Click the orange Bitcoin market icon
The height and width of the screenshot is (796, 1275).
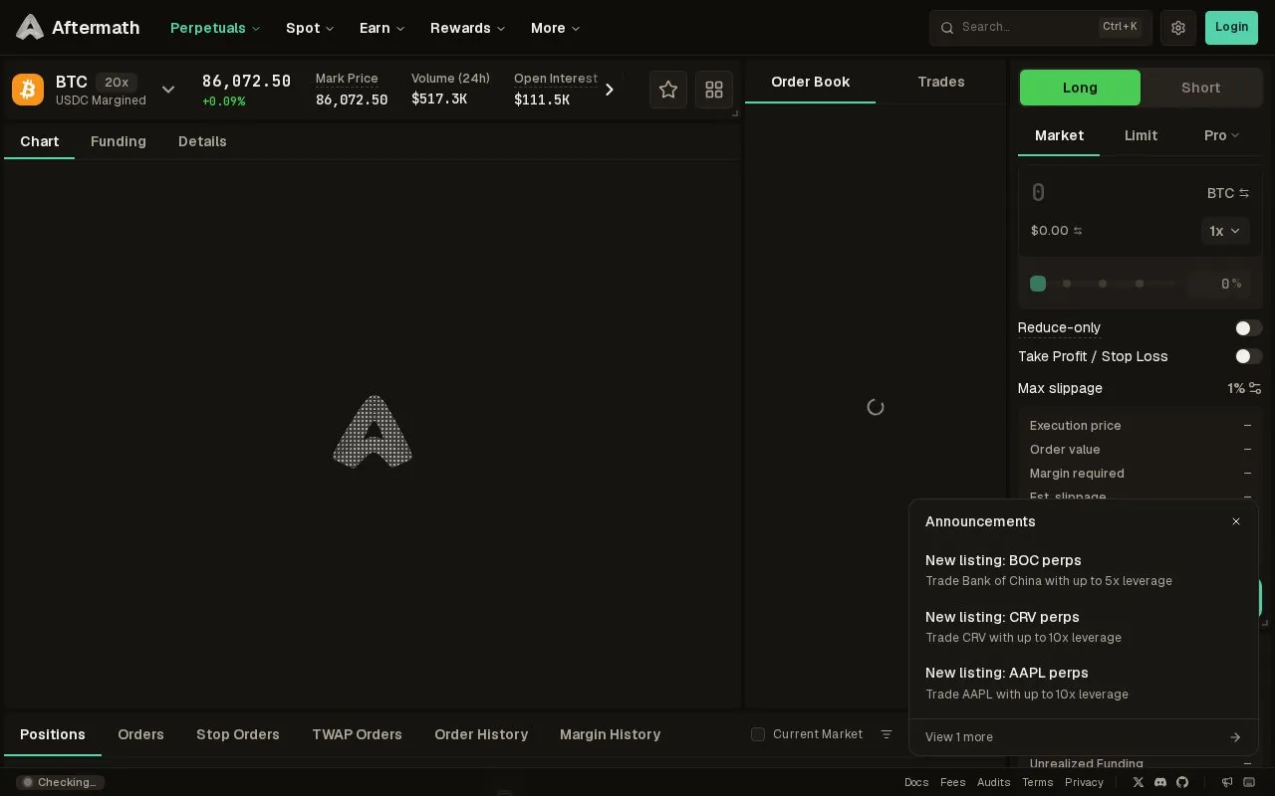click(28, 90)
